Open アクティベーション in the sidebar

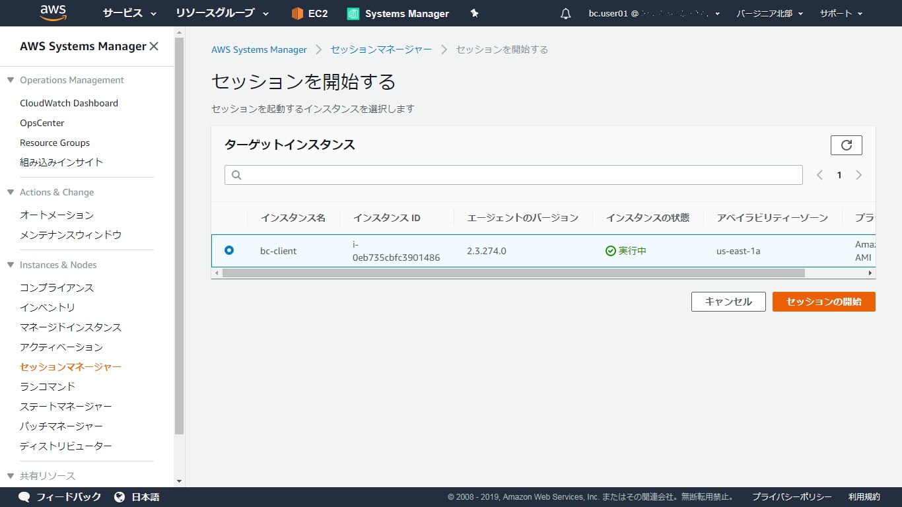[61, 347]
